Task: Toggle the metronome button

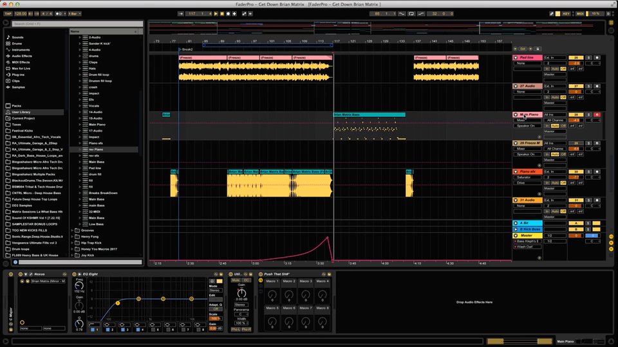Action: (59, 13)
